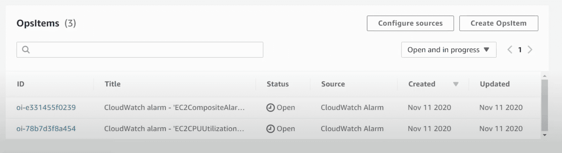Go to next page arrow

(x=530, y=50)
